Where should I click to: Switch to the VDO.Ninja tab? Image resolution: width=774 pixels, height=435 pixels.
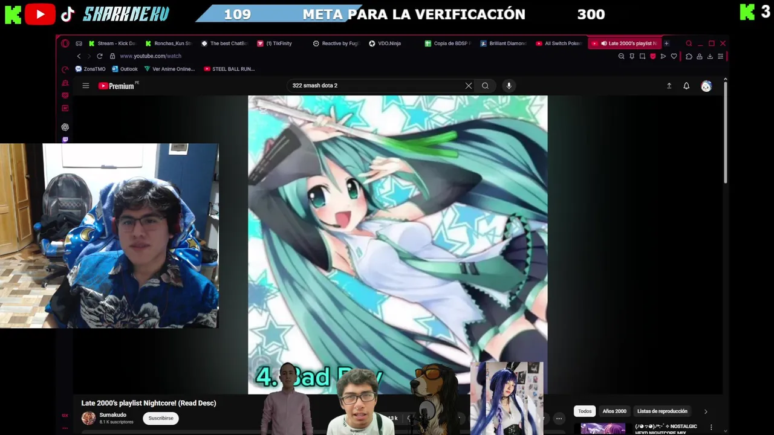(x=385, y=43)
